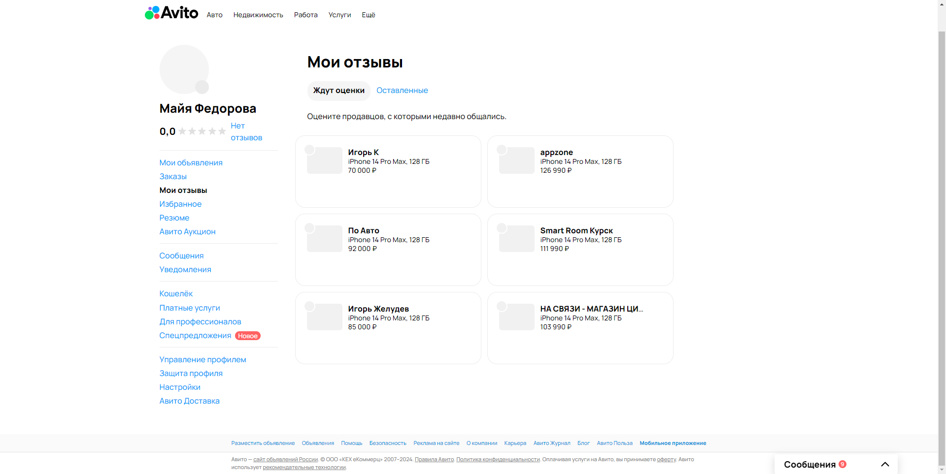Click appzone item thumbnail
Screen dimensions: 946x474
517,160
